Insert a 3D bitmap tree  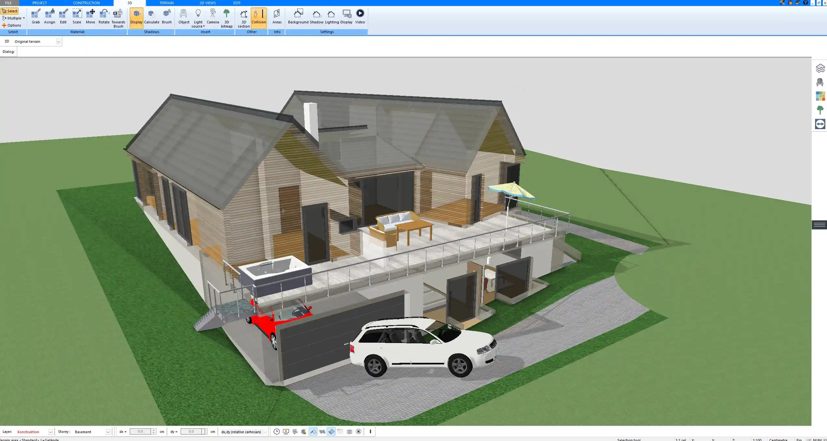226,18
